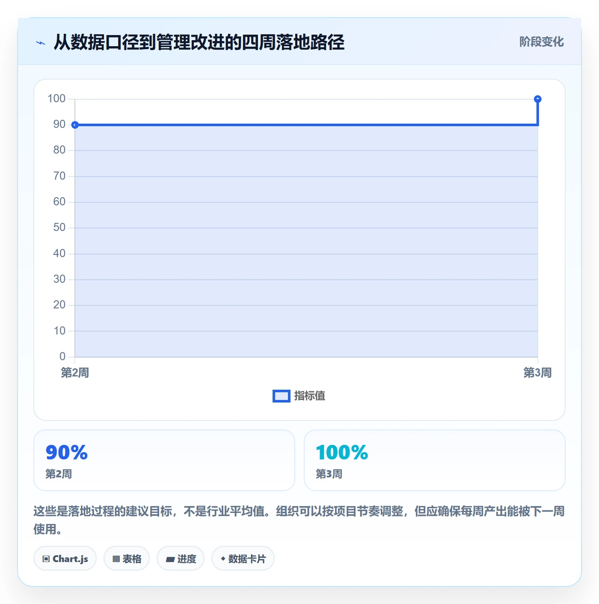The image size is (599, 604).
Task: Click the 100% value card
Action: click(434, 460)
